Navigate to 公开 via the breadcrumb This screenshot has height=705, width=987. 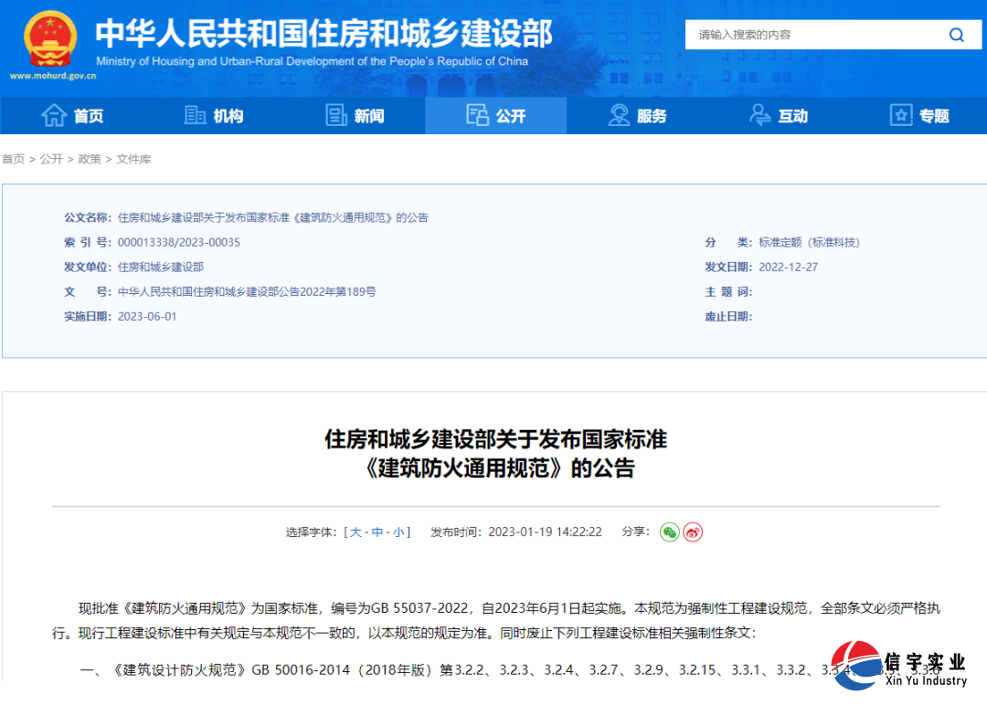click(x=51, y=159)
